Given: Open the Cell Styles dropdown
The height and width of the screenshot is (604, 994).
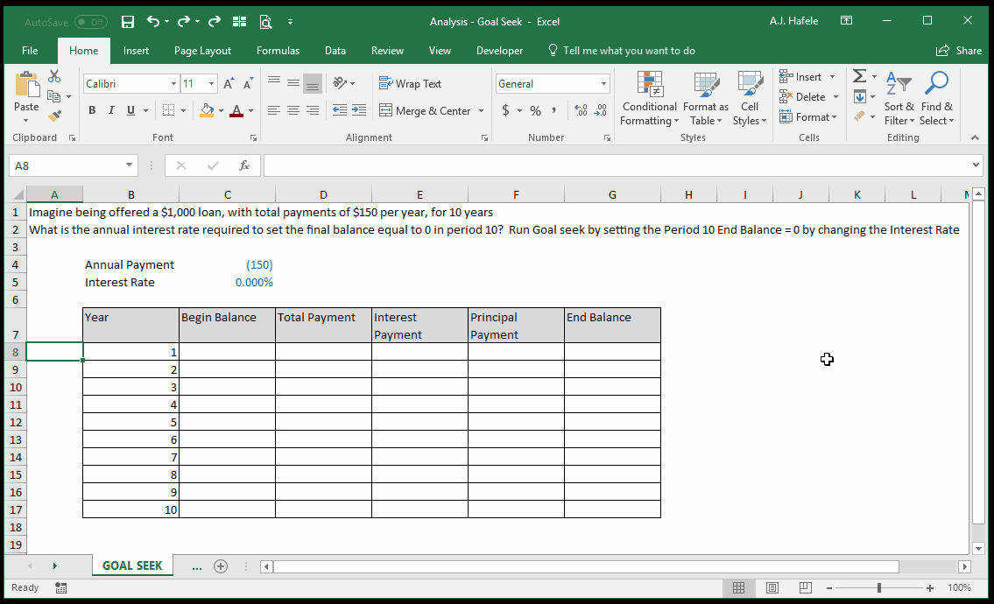Looking at the screenshot, I should (x=750, y=98).
